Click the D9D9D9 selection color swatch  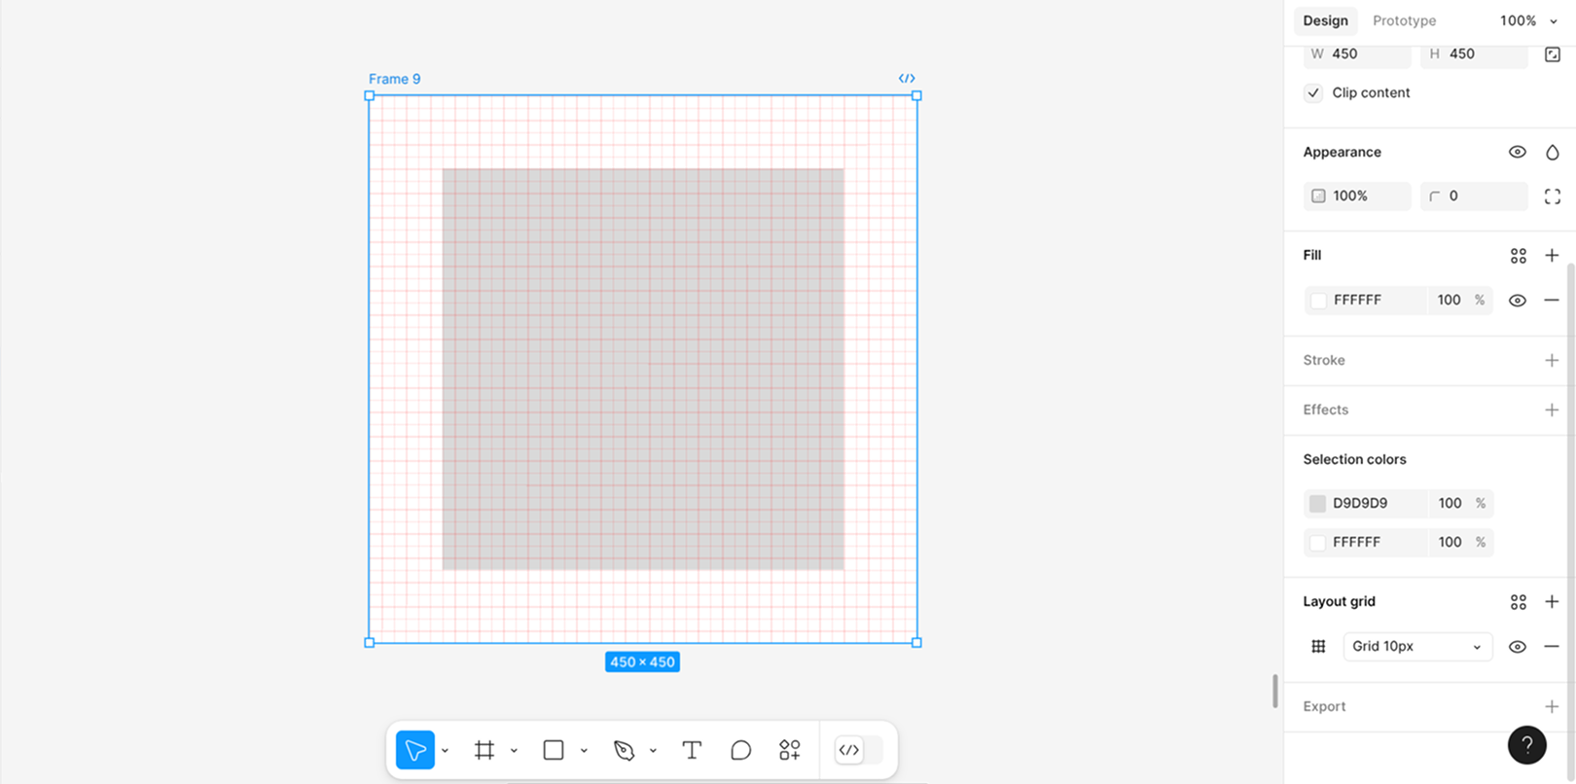point(1317,503)
